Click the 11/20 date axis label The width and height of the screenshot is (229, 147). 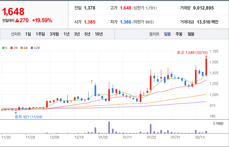(6, 137)
